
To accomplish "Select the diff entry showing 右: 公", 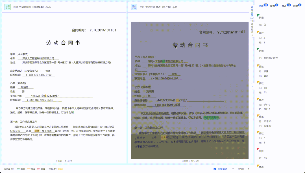I will pyautogui.click(x=262, y=25).
